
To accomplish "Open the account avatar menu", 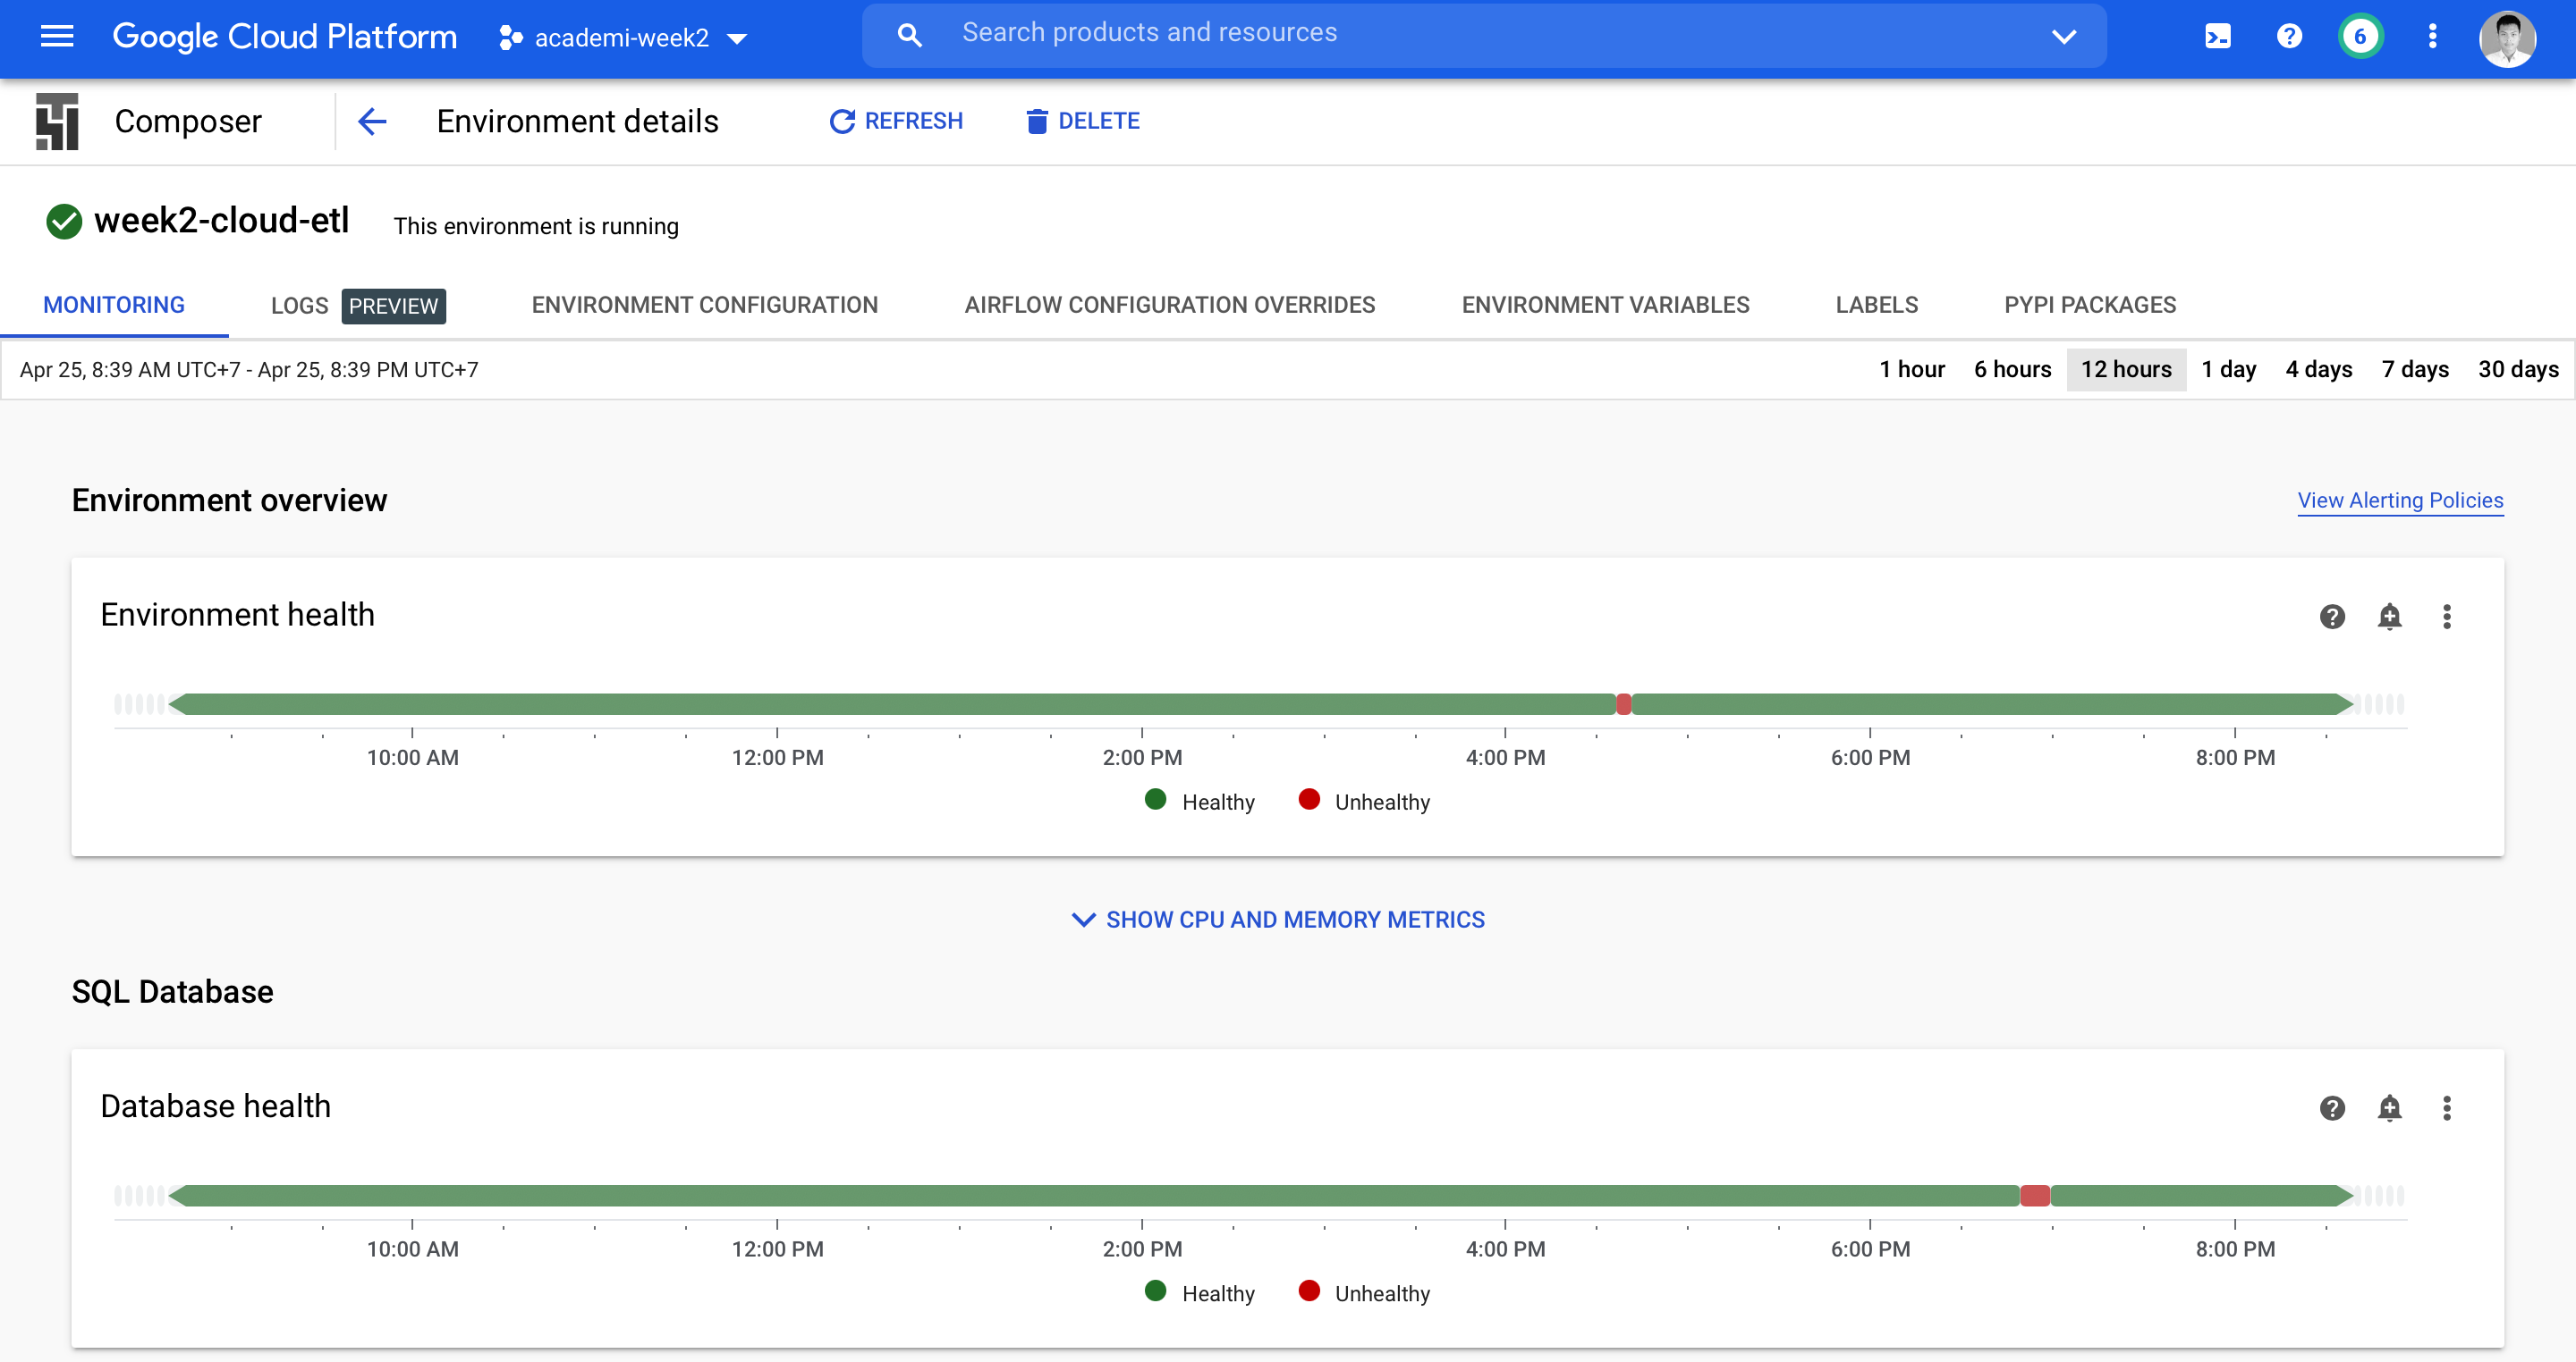I will [x=2508, y=38].
